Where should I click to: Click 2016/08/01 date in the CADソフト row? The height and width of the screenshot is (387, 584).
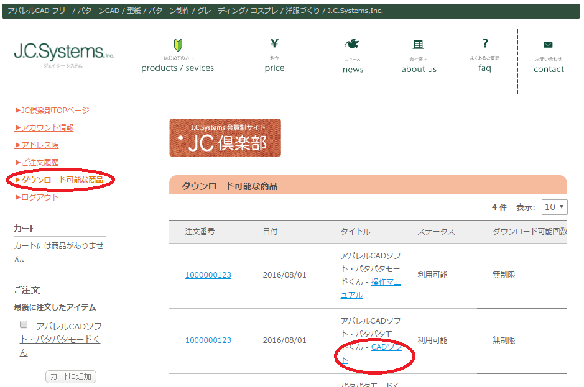285,340
